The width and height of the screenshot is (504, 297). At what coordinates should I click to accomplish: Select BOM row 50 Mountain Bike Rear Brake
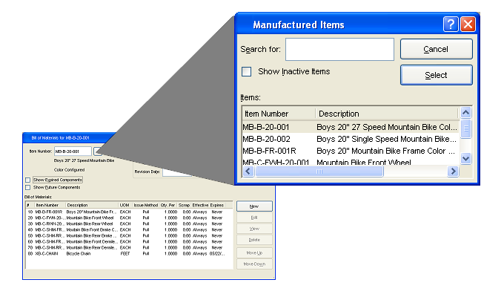tap(129, 235)
